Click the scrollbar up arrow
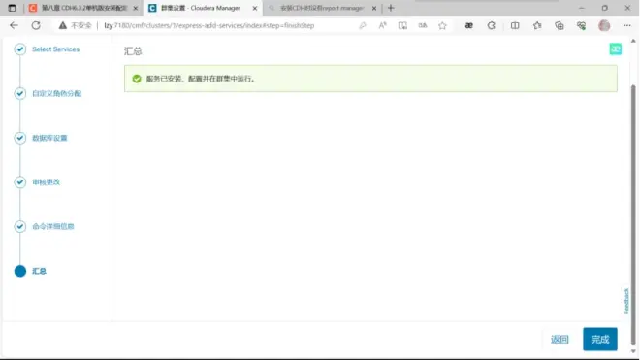Viewport: 640px width, 360px height. (x=633, y=41)
